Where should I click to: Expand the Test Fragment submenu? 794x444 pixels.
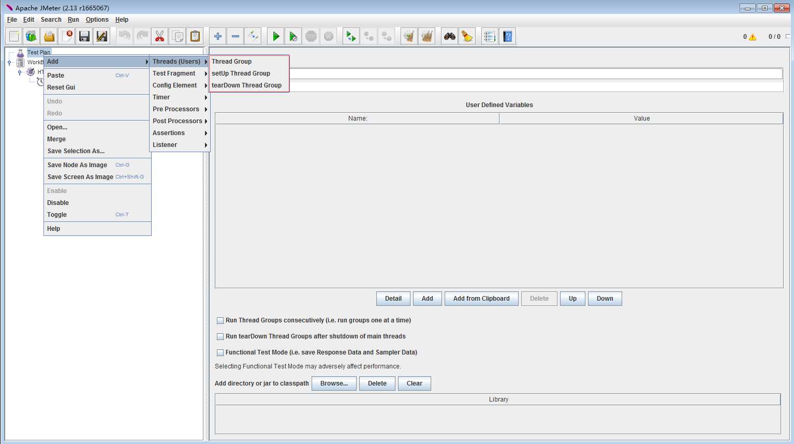[x=180, y=73]
